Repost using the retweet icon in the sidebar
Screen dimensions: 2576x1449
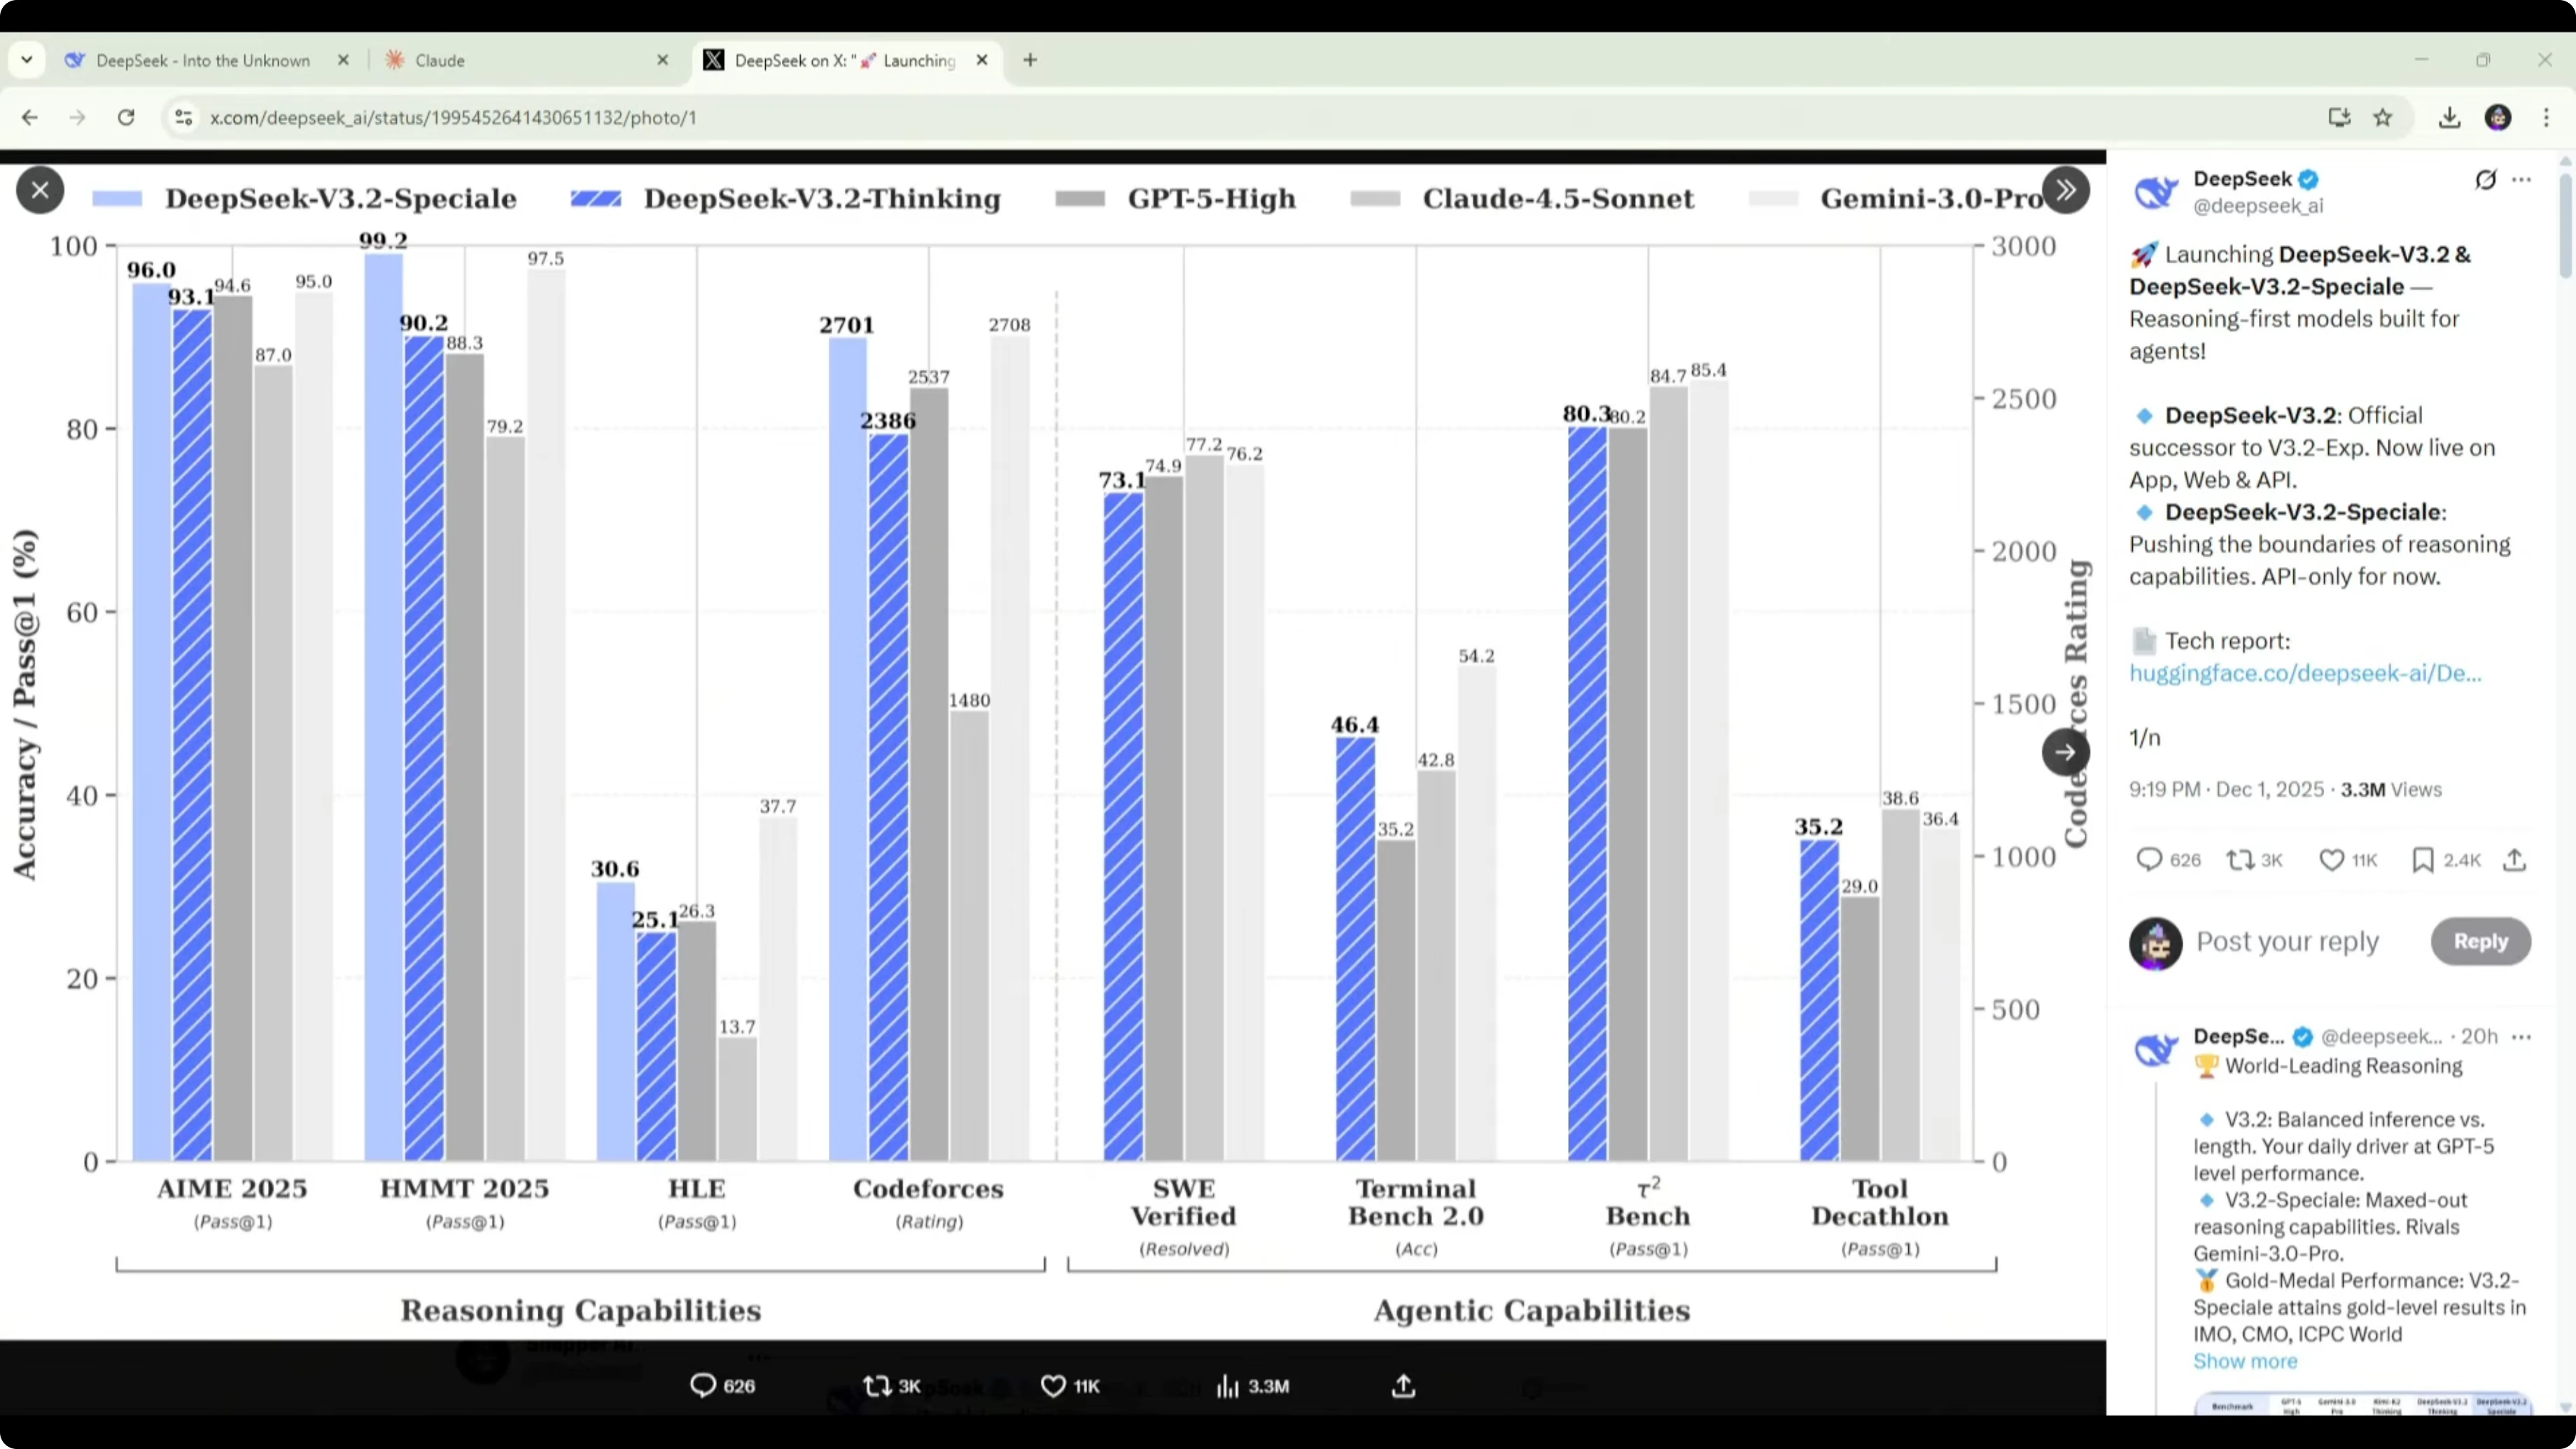[x=2240, y=860]
